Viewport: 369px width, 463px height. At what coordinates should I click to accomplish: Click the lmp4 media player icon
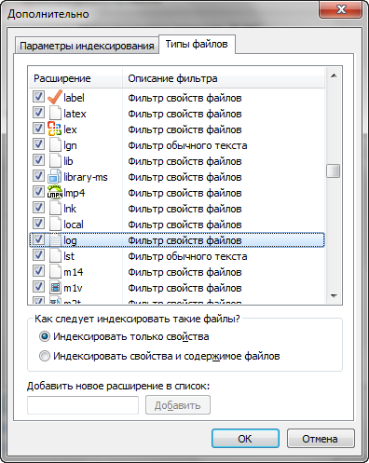[x=55, y=192]
